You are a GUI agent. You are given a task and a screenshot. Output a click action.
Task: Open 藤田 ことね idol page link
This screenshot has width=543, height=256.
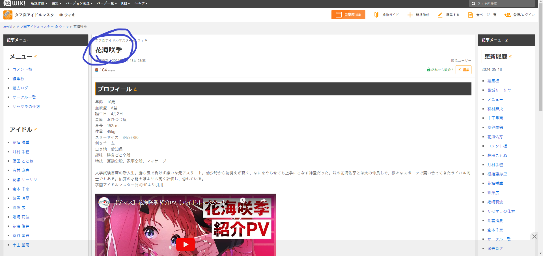click(x=23, y=161)
